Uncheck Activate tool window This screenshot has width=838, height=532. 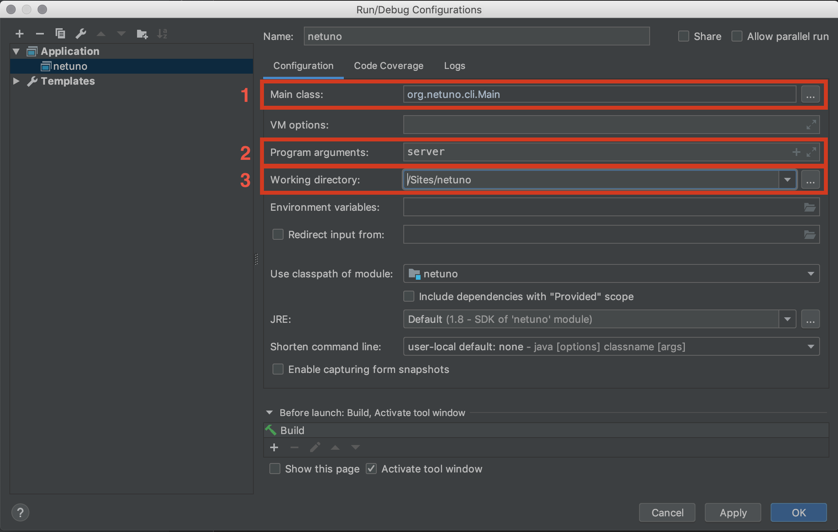pos(371,469)
